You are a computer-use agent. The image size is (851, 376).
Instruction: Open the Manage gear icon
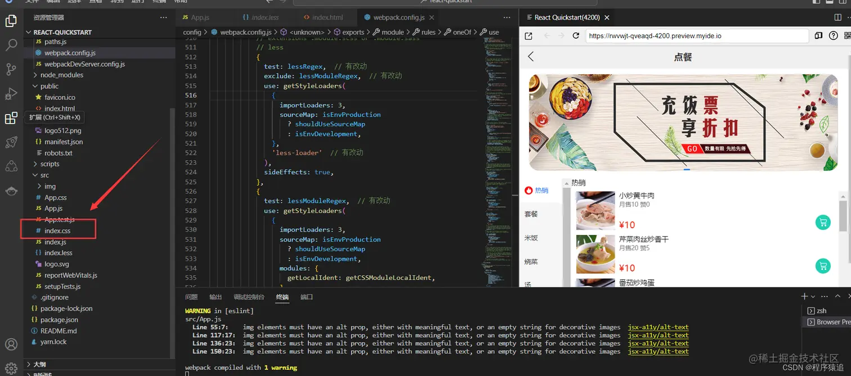pos(11,368)
